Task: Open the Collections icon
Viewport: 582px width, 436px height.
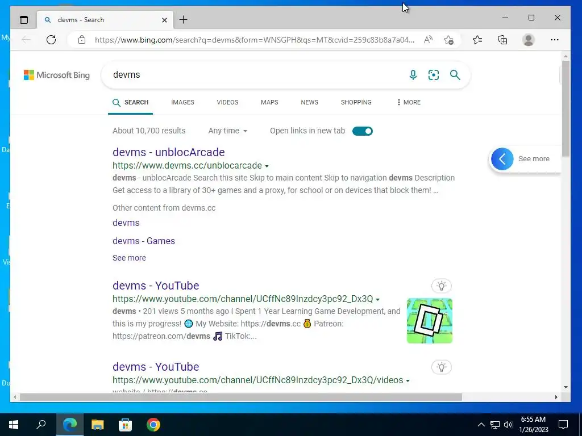Action: (x=502, y=40)
